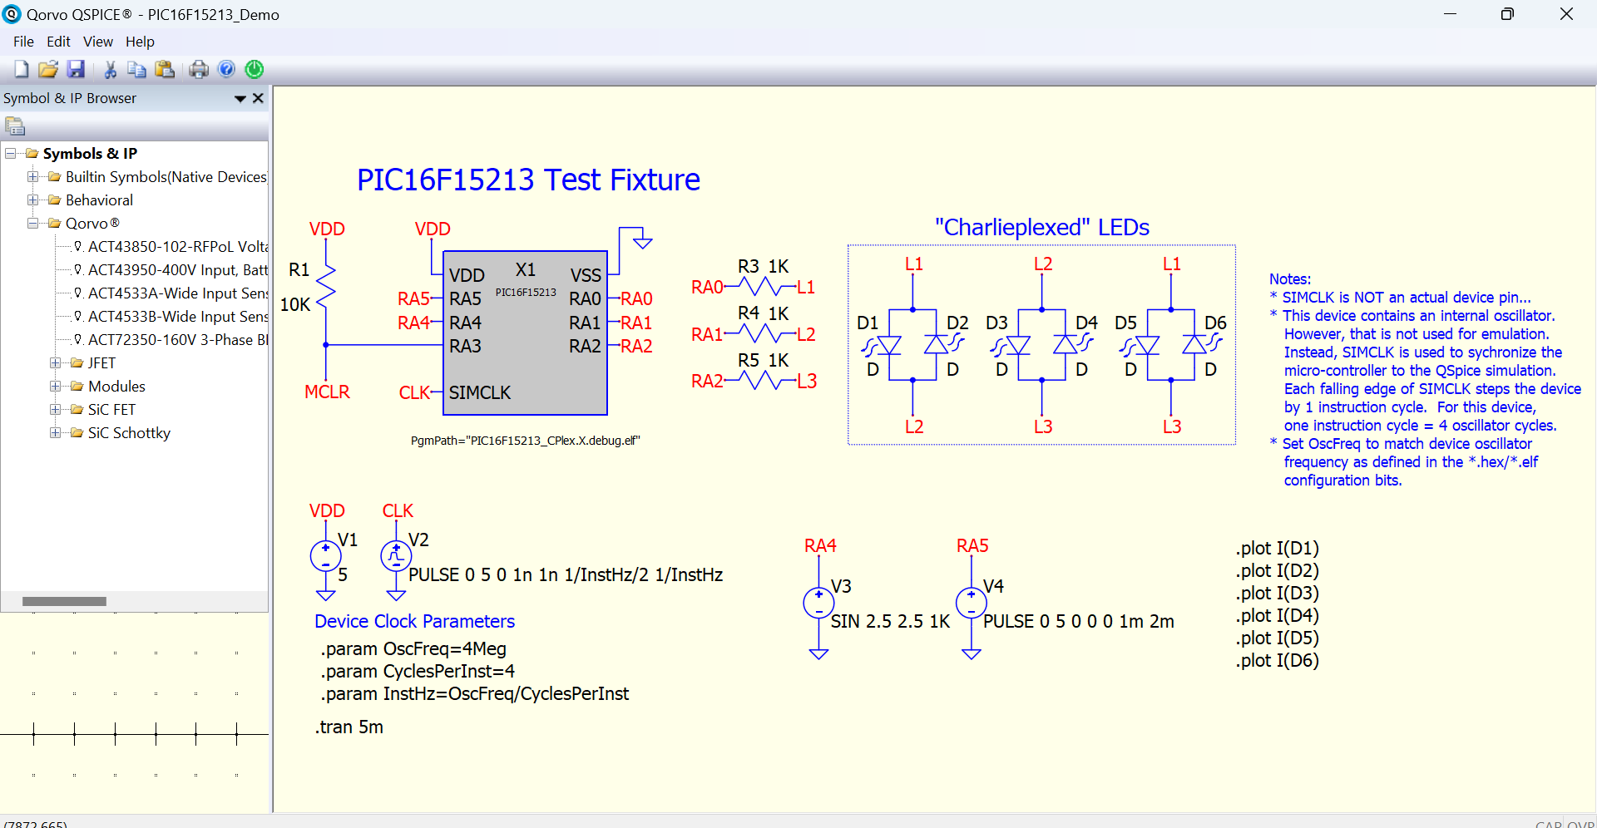Click the Qorvo QSPICE title bar logo
This screenshot has width=1597, height=828.
click(12, 14)
